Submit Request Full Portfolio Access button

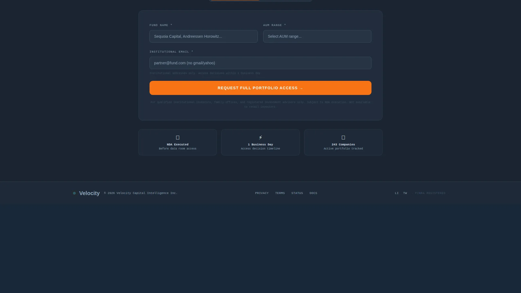(x=260, y=88)
